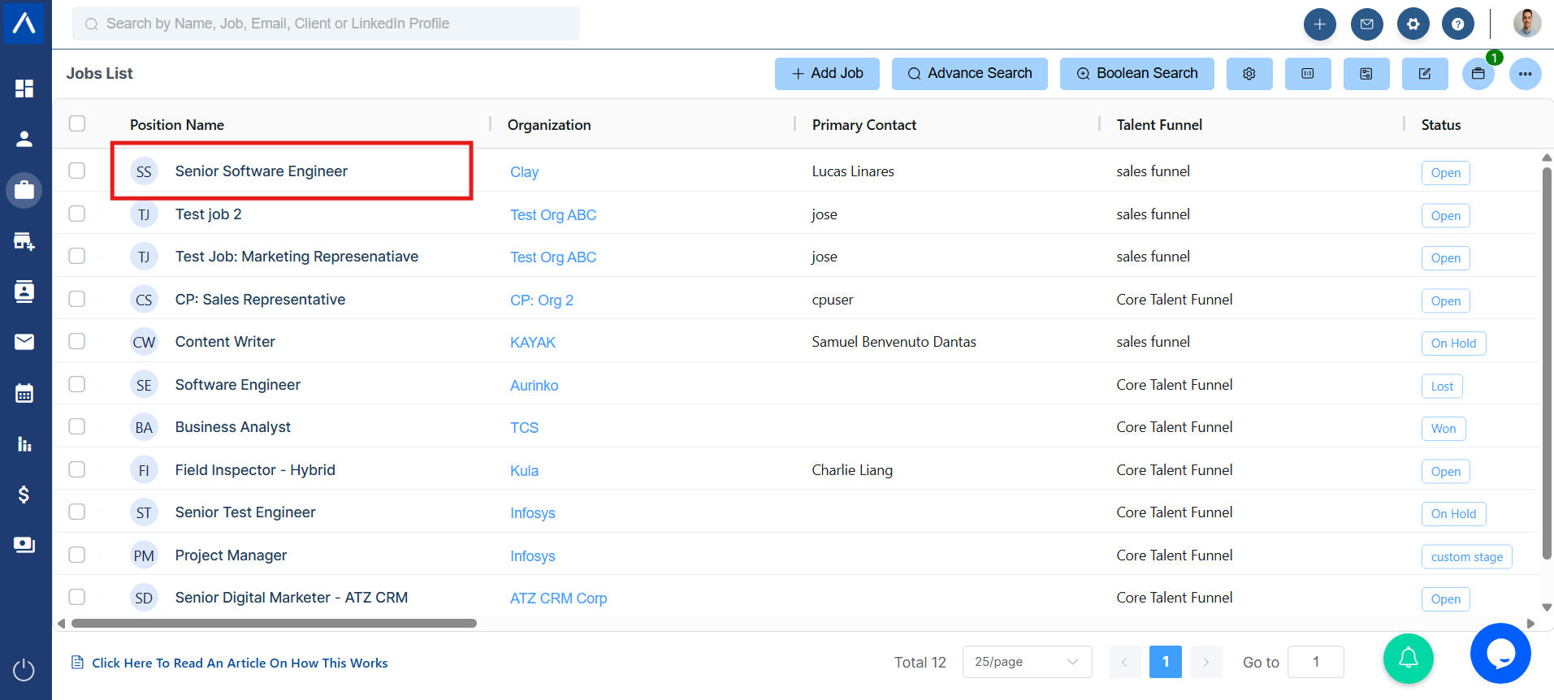Open the blue chat bubble widget

(1500, 653)
